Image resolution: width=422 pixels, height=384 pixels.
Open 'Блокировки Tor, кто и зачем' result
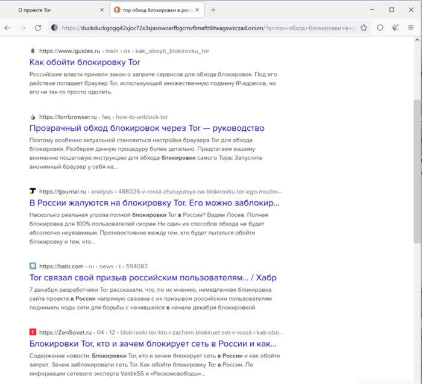(153, 344)
